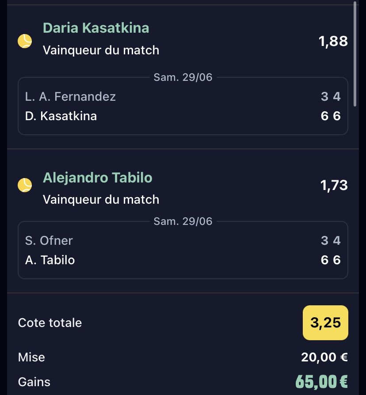
Task: Select the A. Tabilo player row
Action: pyautogui.click(x=183, y=260)
